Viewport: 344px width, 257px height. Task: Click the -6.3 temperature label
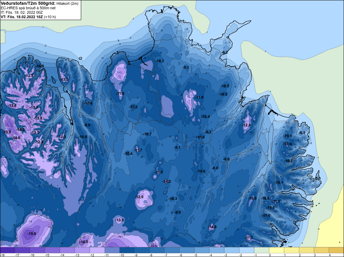[302, 133]
